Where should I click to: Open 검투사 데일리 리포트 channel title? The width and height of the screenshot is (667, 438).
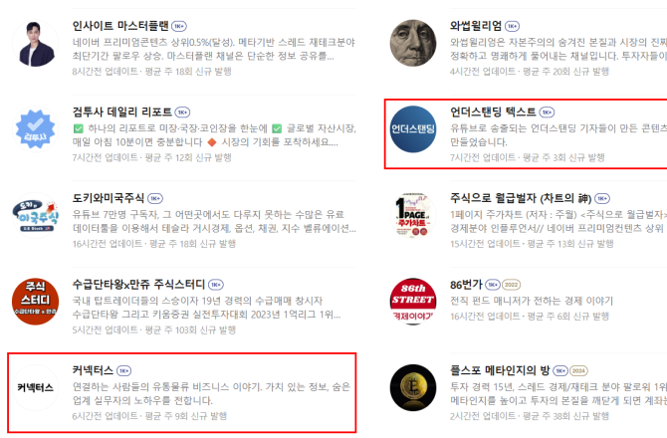coord(122,112)
